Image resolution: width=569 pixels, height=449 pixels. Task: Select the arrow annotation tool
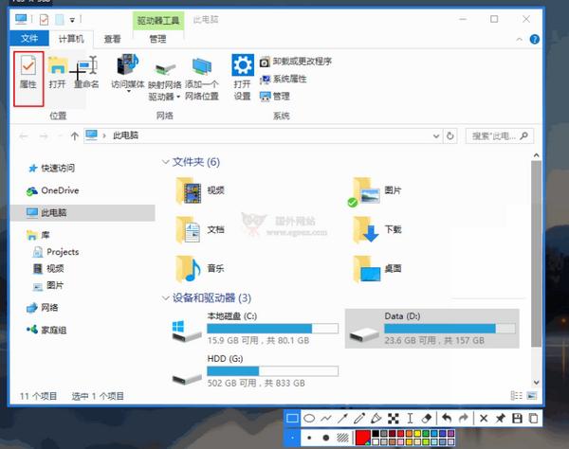[342, 419]
